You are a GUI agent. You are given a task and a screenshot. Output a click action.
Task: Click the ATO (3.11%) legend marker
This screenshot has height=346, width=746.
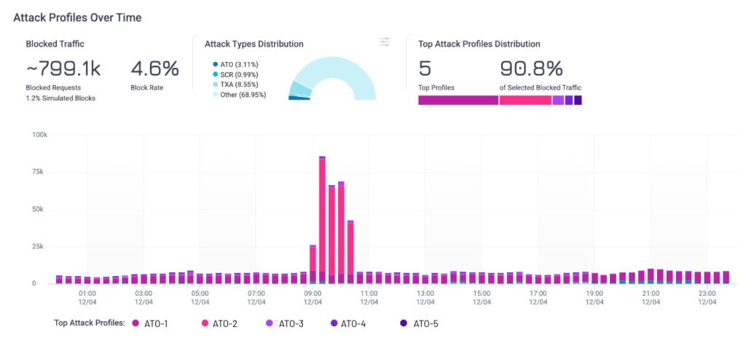tap(216, 64)
